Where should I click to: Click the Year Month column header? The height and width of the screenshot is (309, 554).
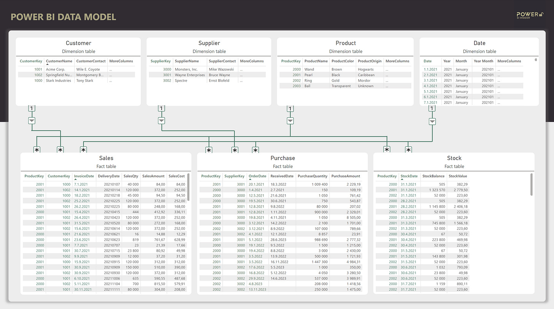click(x=484, y=61)
